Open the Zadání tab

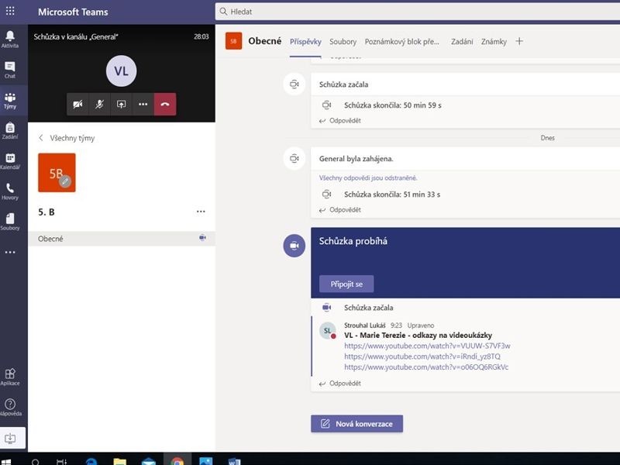(x=462, y=42)
